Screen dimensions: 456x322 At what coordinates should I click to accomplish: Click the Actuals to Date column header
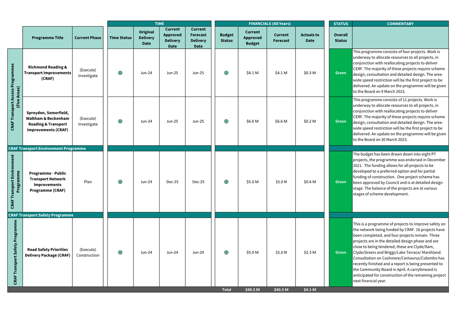[x=310, y=38]
